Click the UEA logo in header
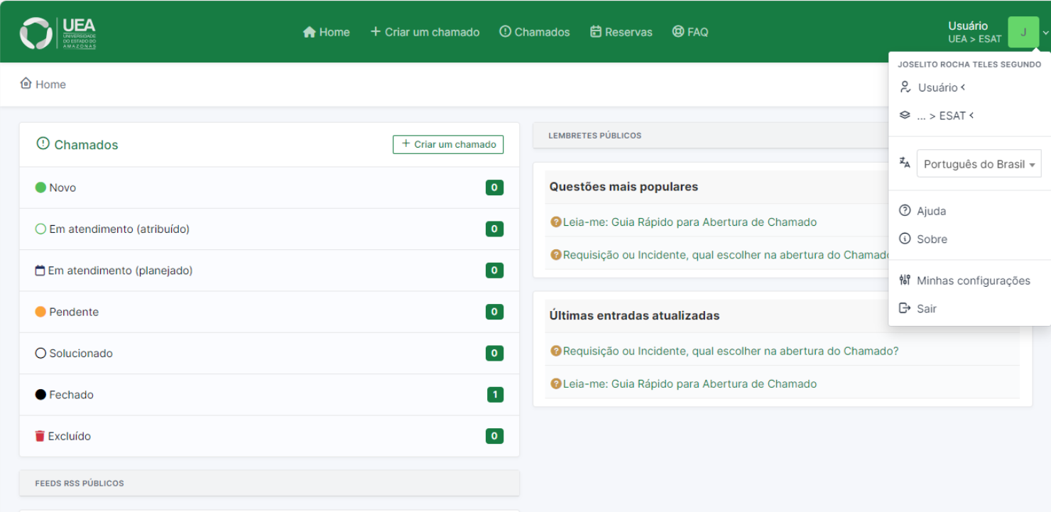Viewport: 1051px width, 512px height. (x=58, y=33)
